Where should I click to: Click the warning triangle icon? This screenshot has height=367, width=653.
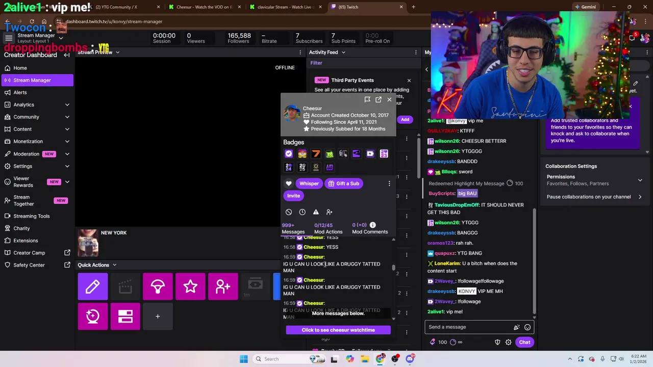coord(316,212)
